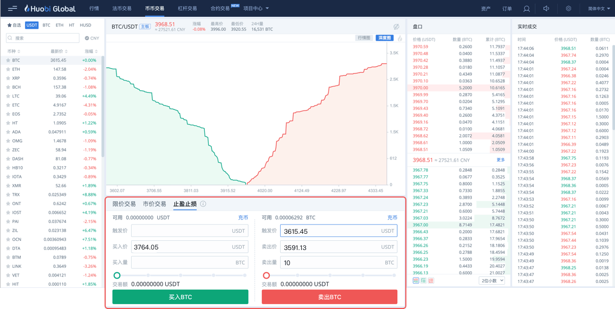This screenshot has width=615, height=309.
Task: Switch the chart to 行情图 view
Action: (x=364, y=38)
